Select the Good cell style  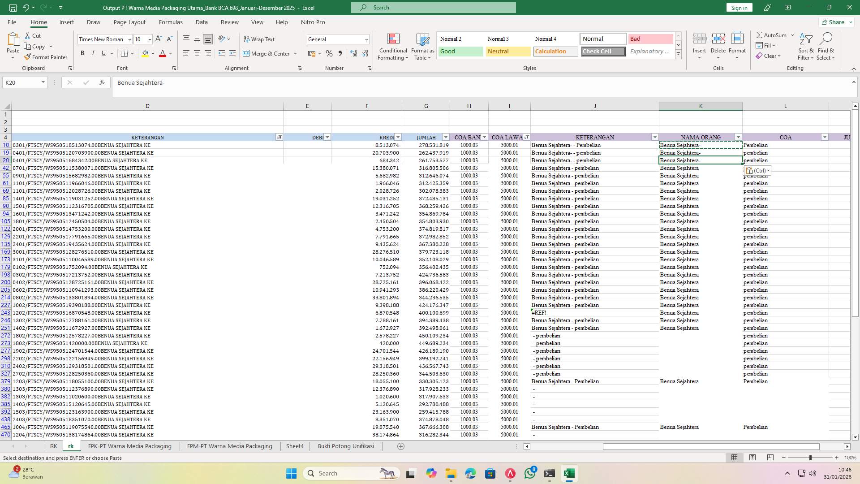coord(460,51)
